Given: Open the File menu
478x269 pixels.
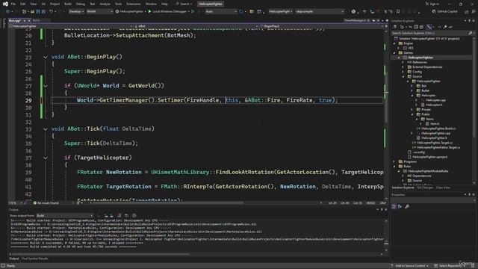Looking at the screenshot, I should click(x=13, y=4).
